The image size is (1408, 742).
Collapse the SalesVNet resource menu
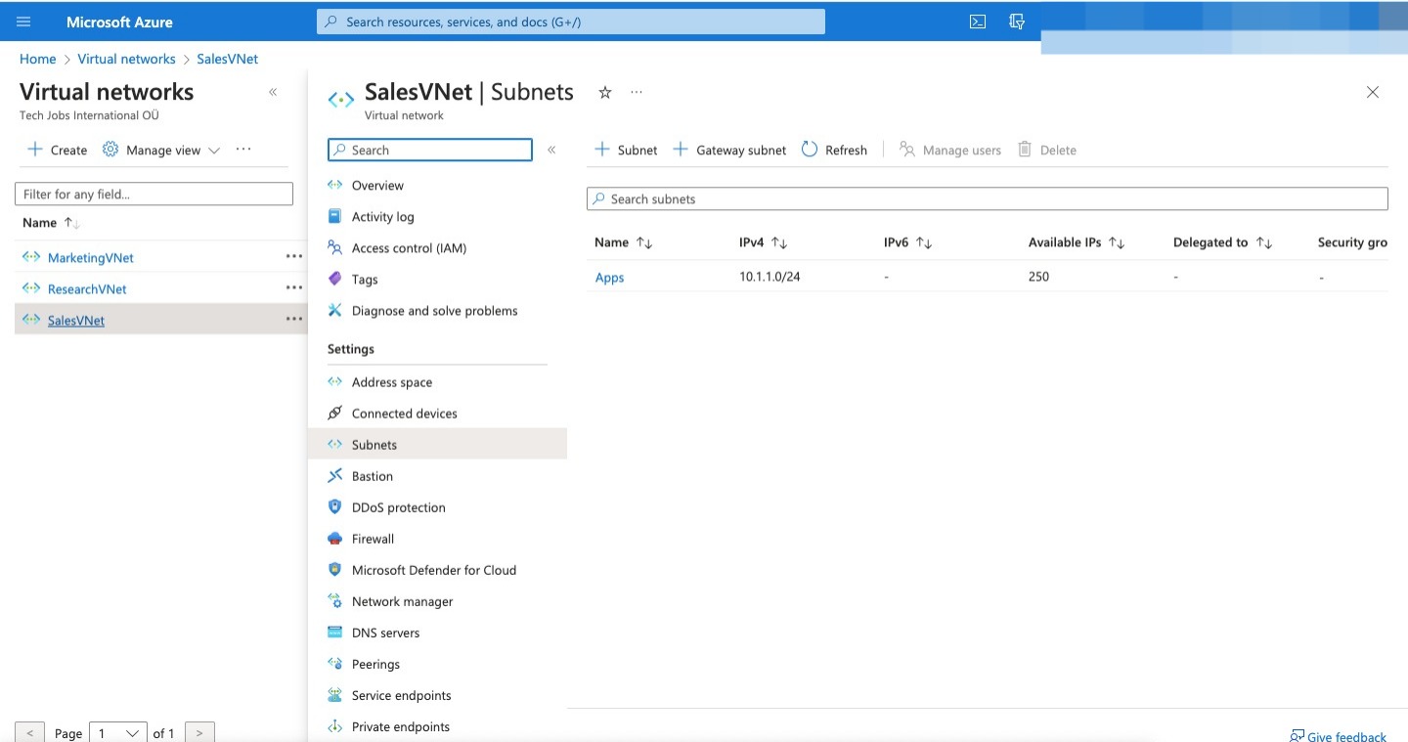coord(551,150)
